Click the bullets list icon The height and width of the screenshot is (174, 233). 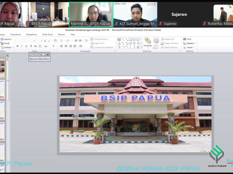click(61, 41)
